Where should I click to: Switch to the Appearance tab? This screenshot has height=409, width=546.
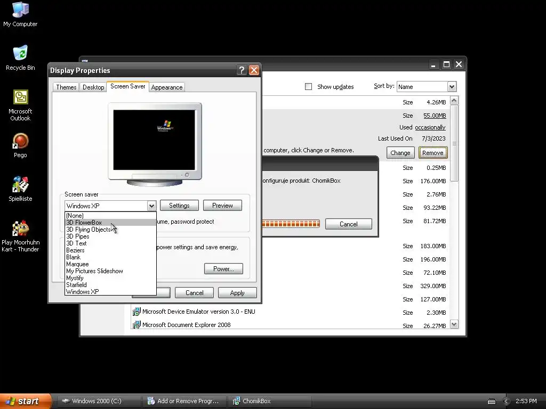pos(167,87)
